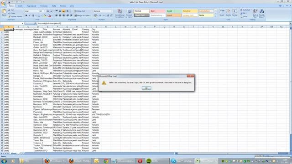Open the Page Layout tab
The image size is (292, 164).
pyautogui.click(x=31, y=6)
